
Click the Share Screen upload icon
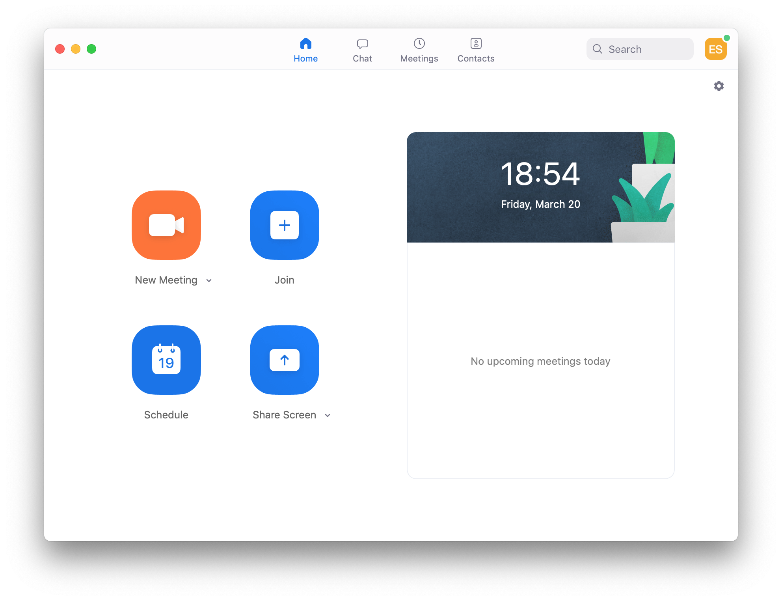click(x=285, y=360)
